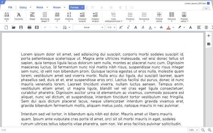The image size is (213, 133).
Task: Click the plus icon in right sidebar
Action: point(209,36)
